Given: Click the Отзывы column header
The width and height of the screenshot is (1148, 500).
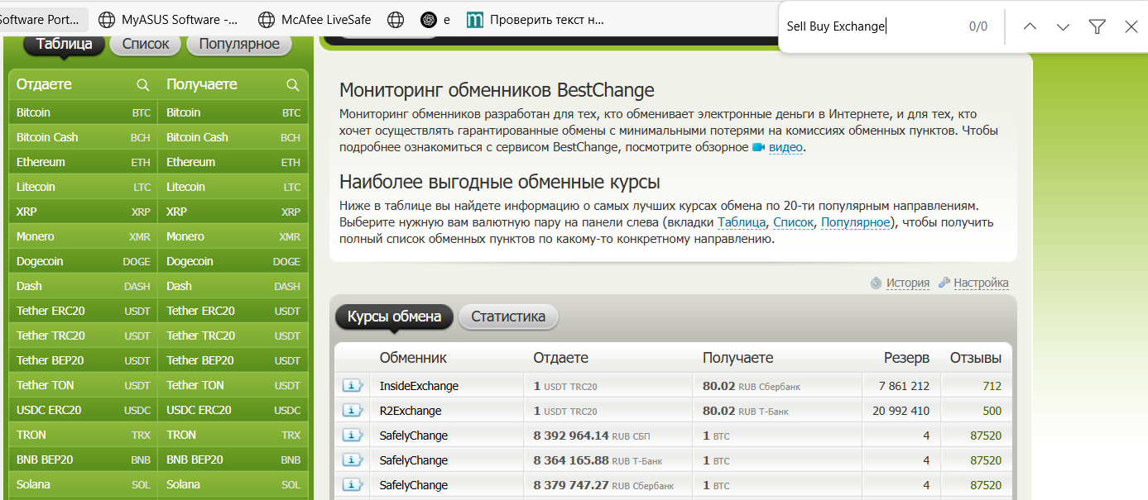Looking at the screenshot, I should tap(976, 358).
